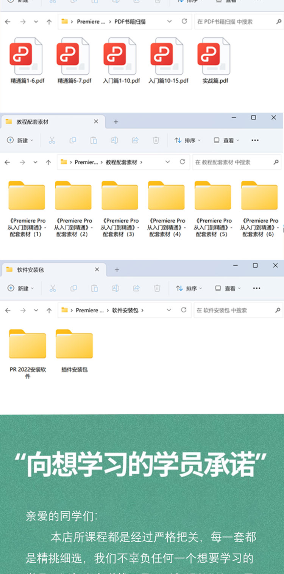Expand address history in 软件安装包 window
The height and width of the screenshot is (574, 284).
pos(169,310)
